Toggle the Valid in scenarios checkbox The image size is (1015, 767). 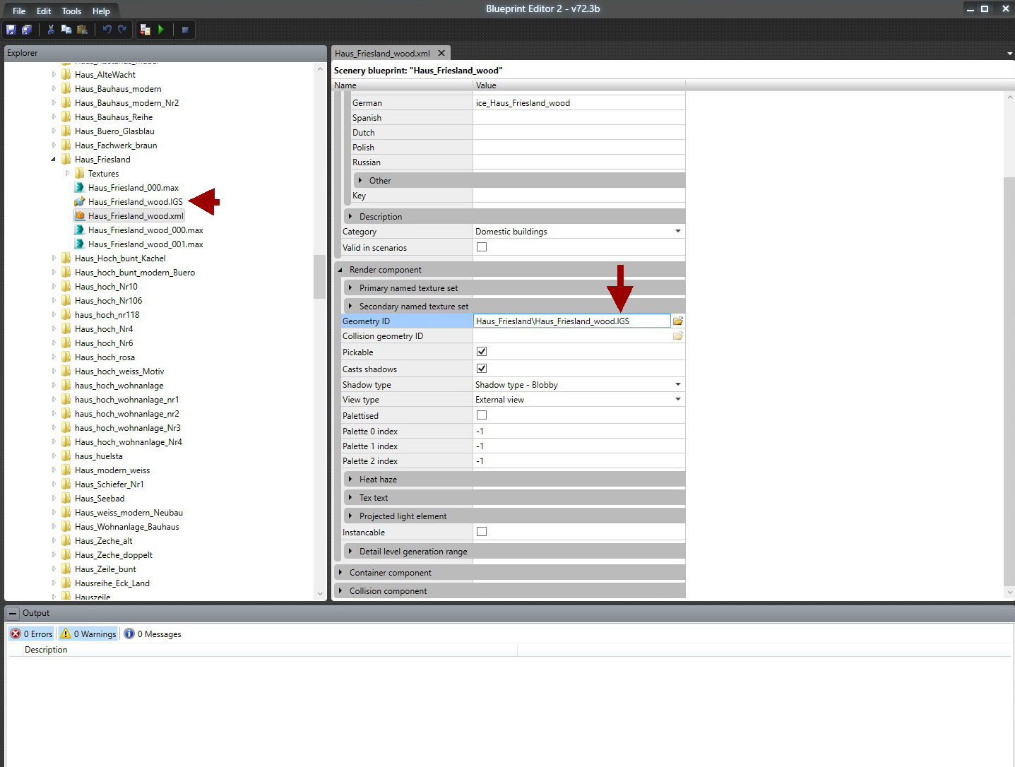(482, 247)
